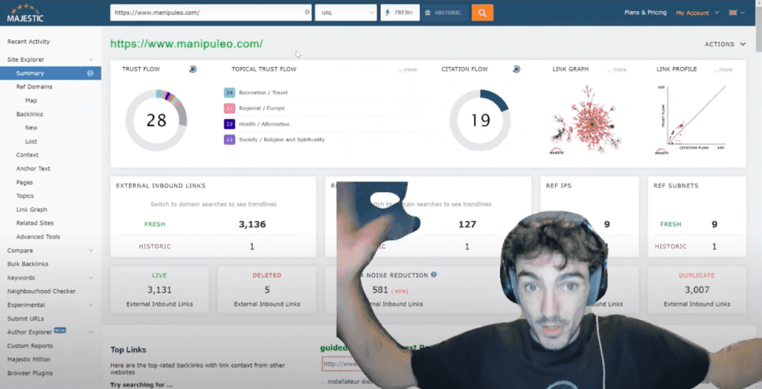Click the Trust Flow info icon
The image size is (762, 389).
[x=193, y=69]
